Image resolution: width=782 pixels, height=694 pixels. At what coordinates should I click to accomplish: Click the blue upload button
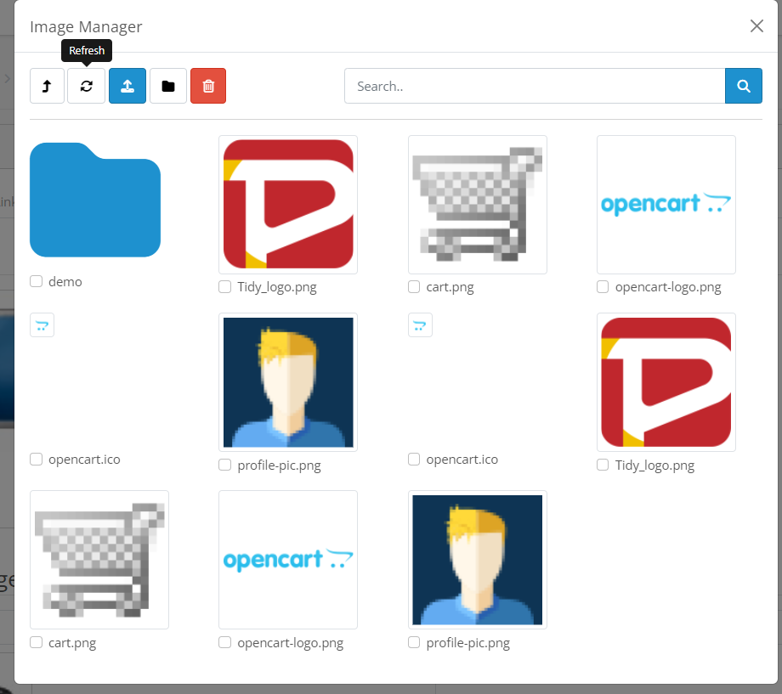(127, 86)
